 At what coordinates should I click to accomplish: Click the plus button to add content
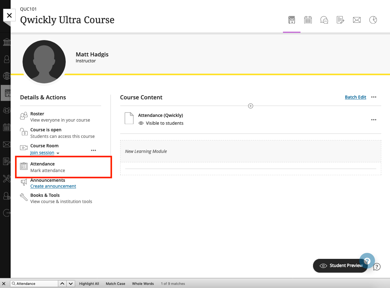(x=250, y=106)
